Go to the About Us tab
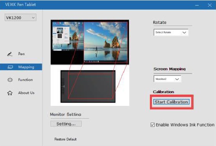This screenshot has height=146, width=216. (26, 93)
